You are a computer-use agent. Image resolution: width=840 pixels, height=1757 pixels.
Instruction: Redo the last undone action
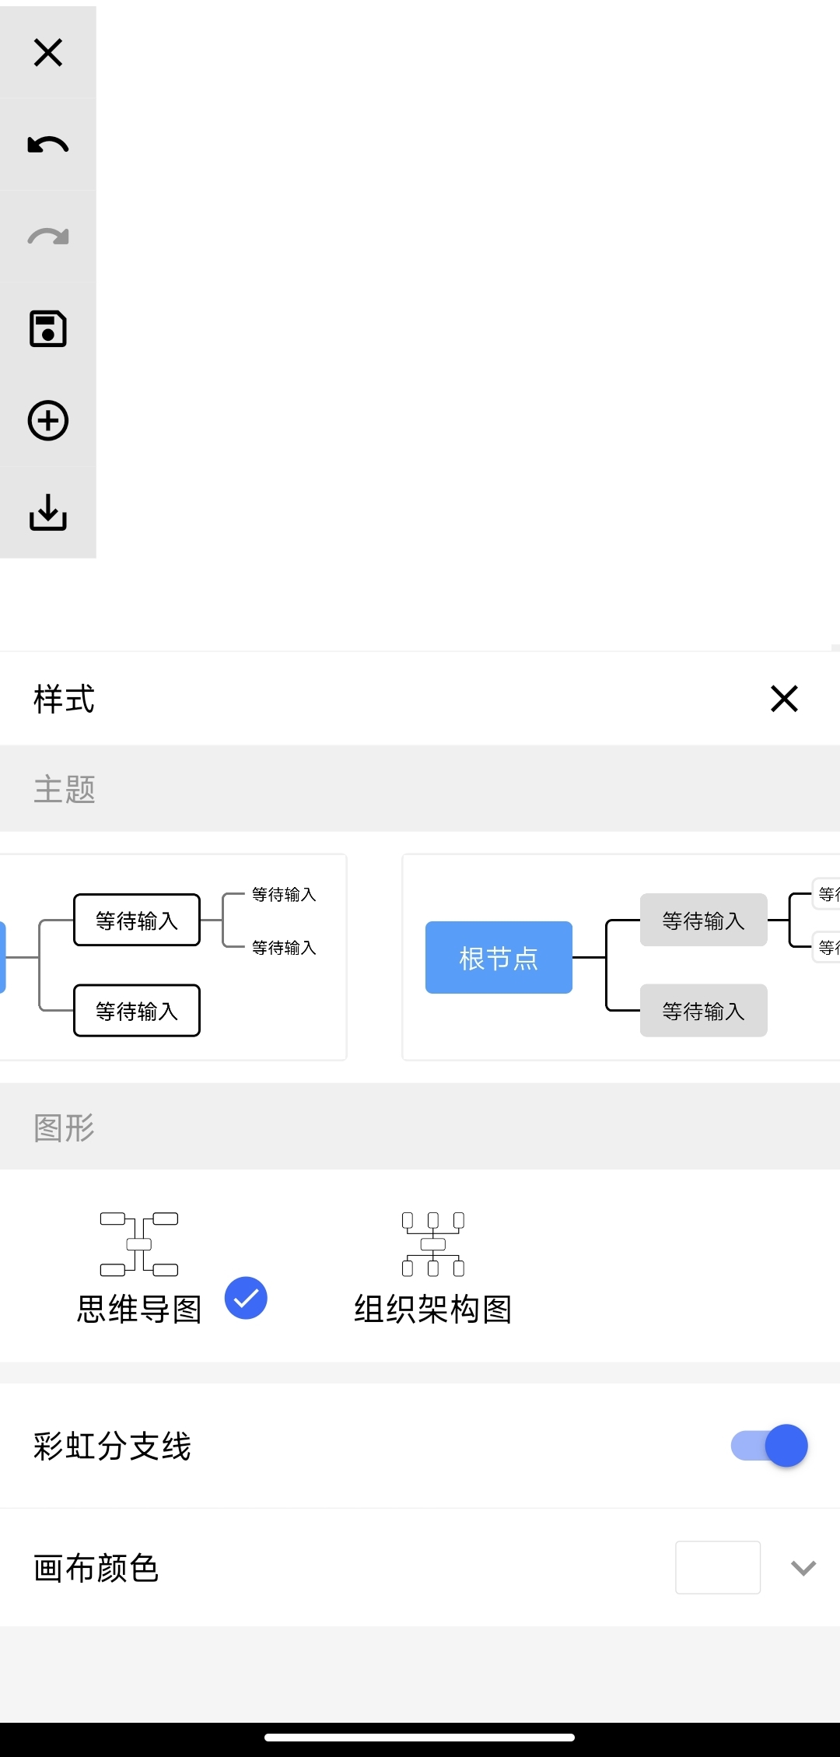pyautogui.click(x=48, y=237)
